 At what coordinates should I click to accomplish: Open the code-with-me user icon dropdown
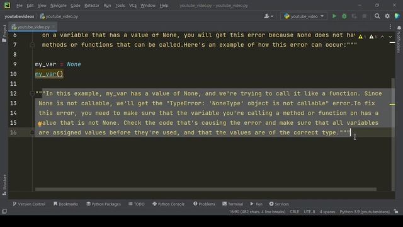pos(269,16)
